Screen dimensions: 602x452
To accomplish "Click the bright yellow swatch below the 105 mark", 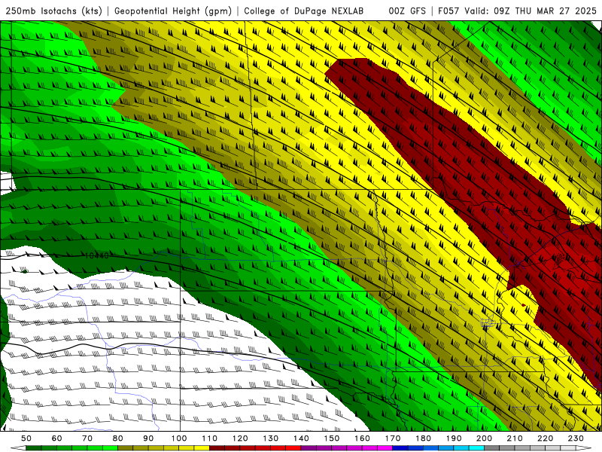I will pyautogui.click(x=202, y=447).
